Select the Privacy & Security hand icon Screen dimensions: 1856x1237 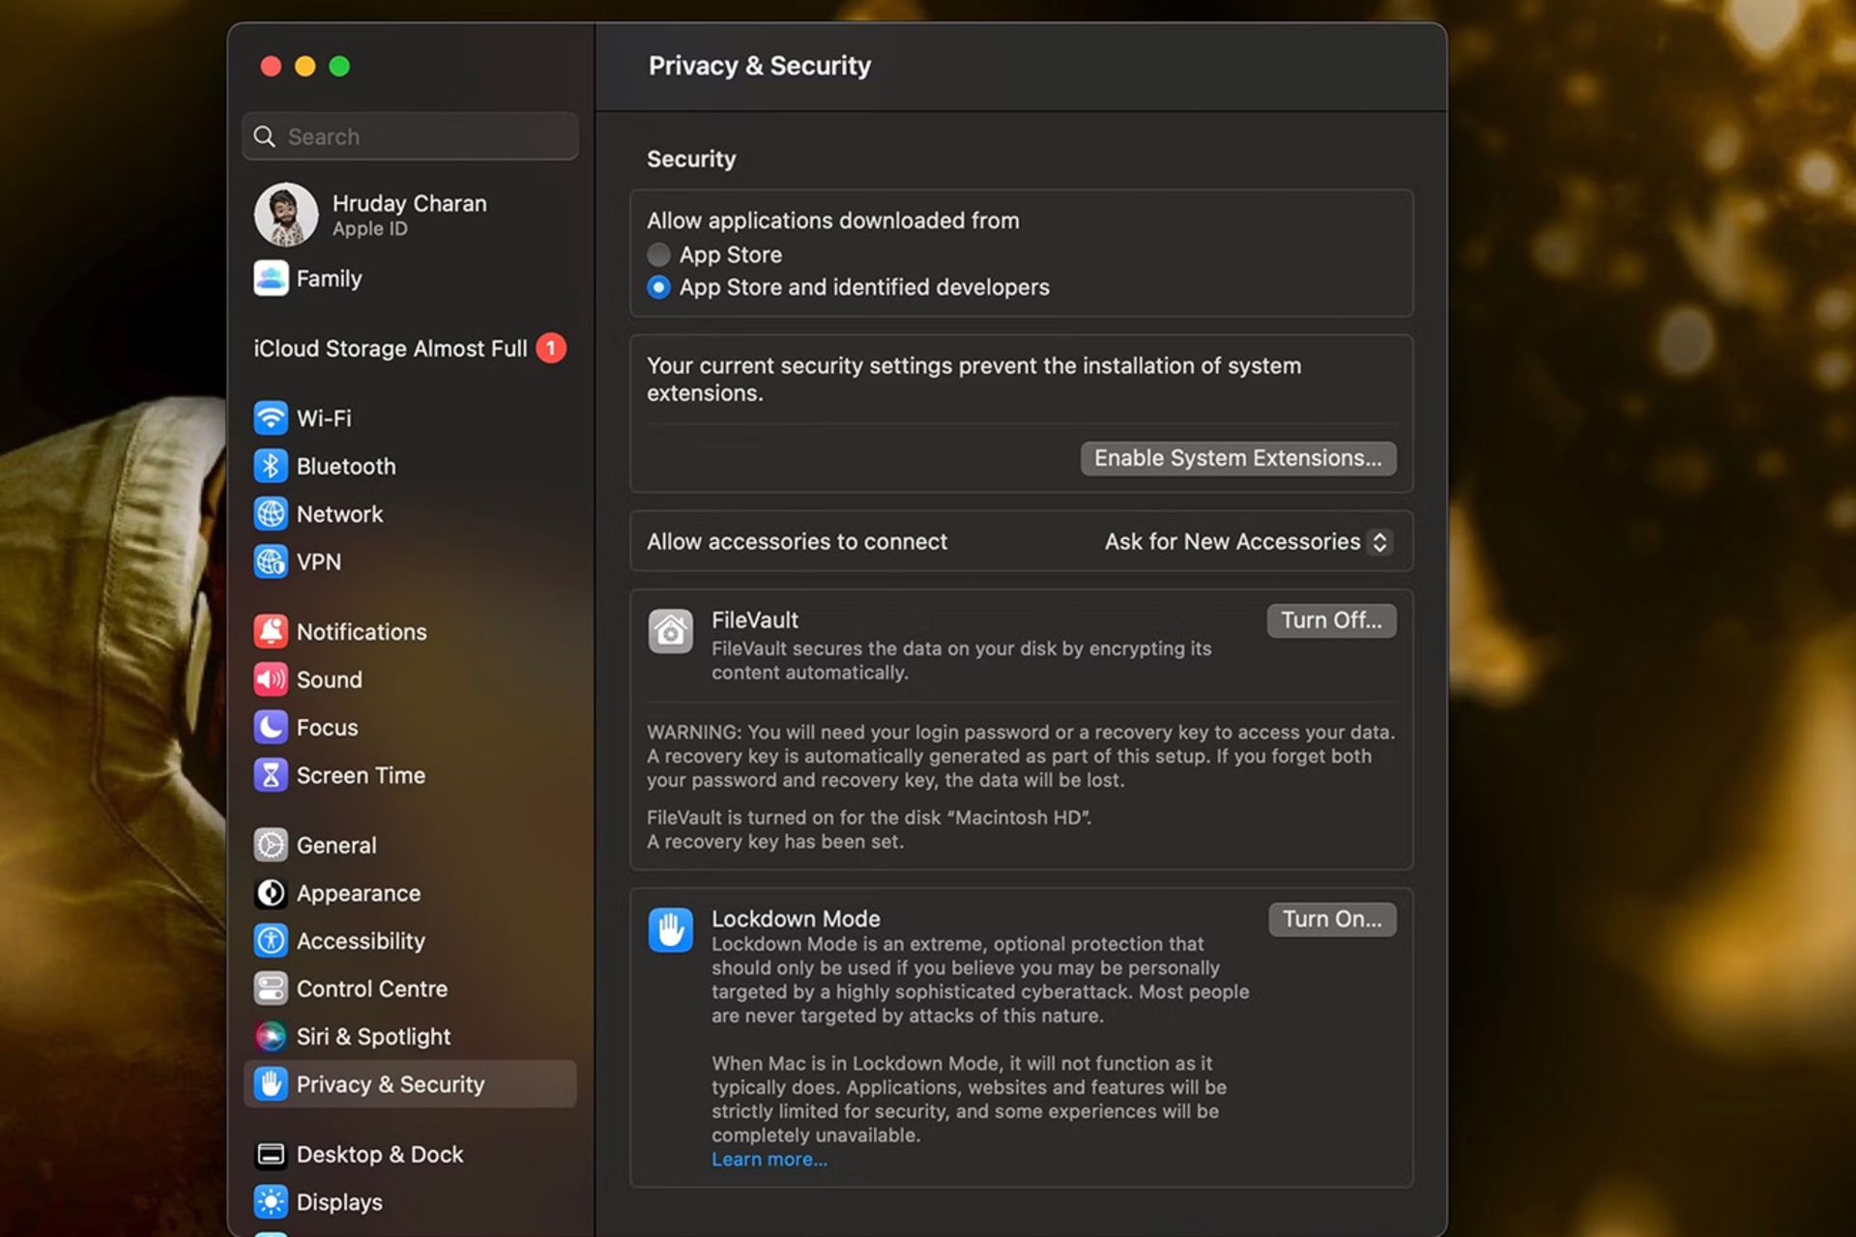[271, 1084]
